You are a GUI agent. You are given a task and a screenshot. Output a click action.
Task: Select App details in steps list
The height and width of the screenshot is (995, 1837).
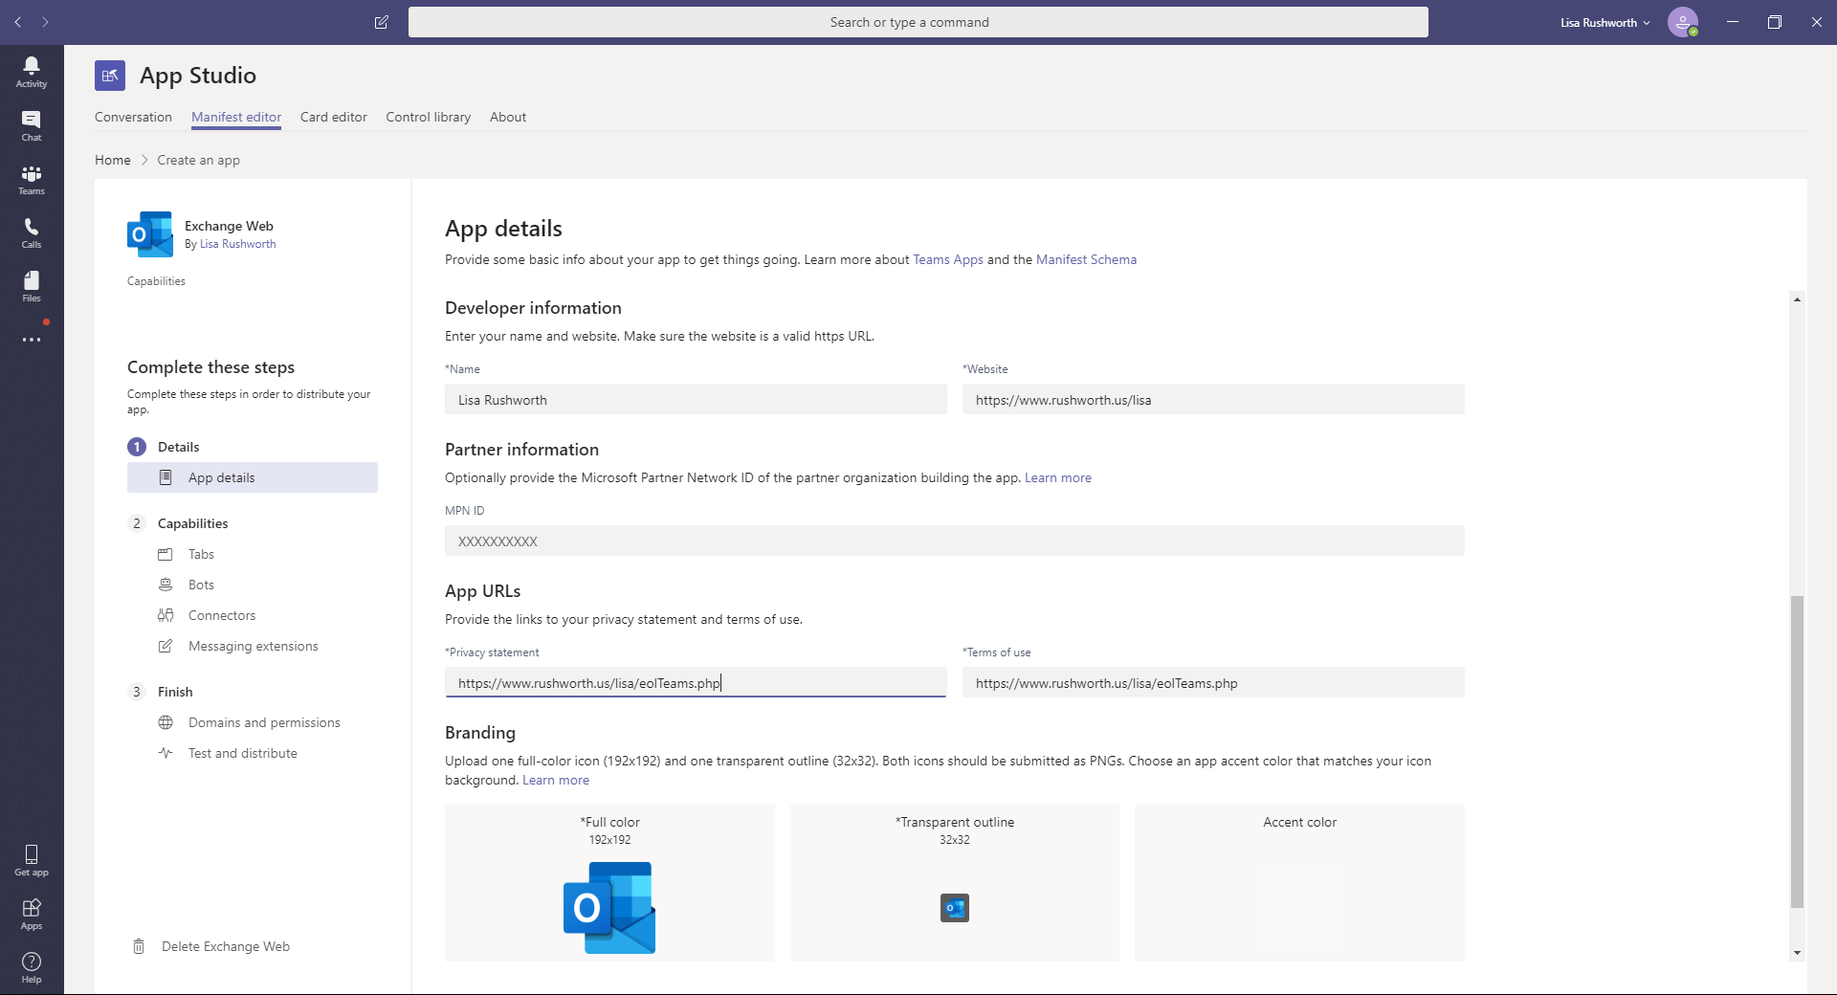pos(253,477)
